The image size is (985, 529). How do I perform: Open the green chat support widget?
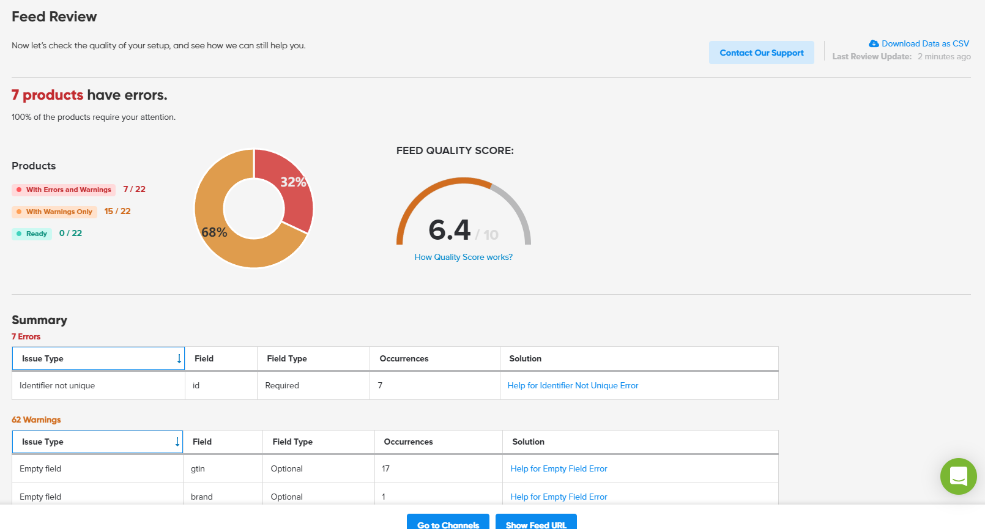tap(958, 476)
